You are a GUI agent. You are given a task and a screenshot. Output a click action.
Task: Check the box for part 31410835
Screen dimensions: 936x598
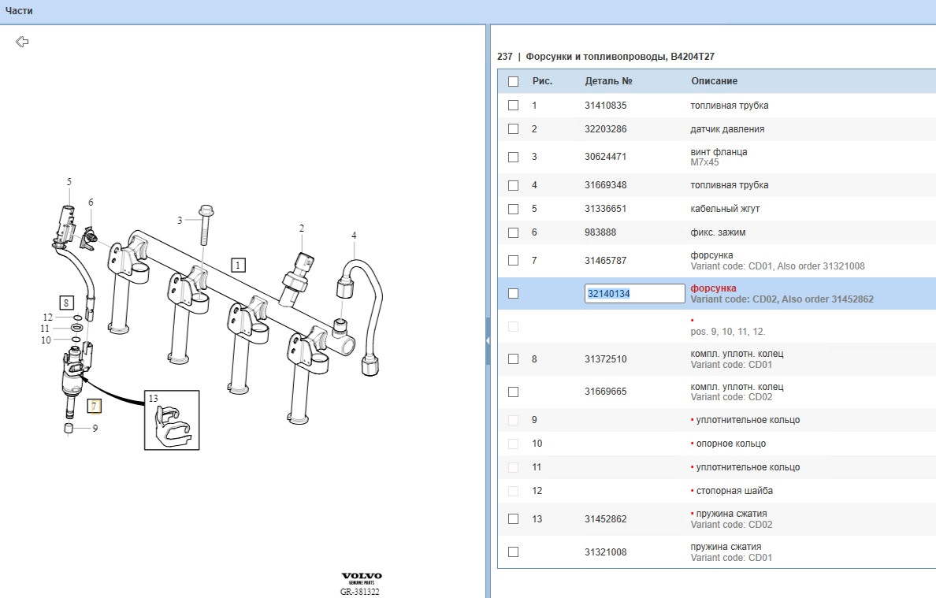tap(514, 105)
